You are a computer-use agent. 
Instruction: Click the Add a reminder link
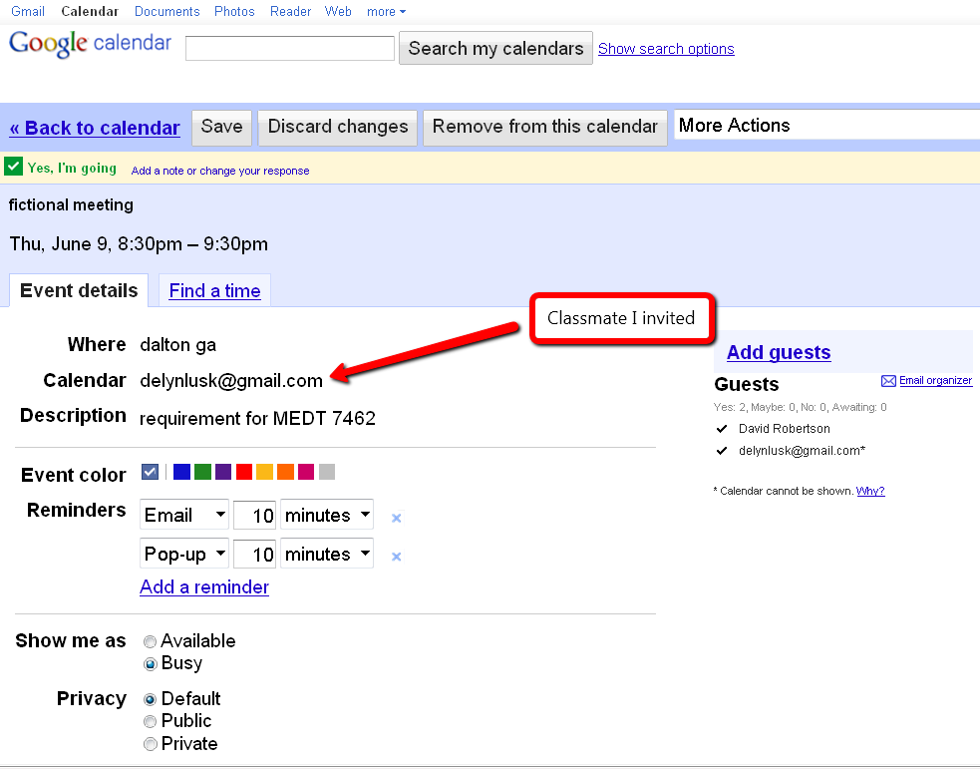pyautogui.click(x=204, y=586)
